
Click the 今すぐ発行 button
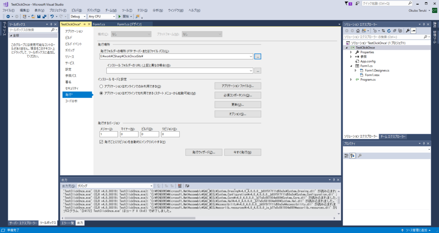pyautogui.click(x=243, y=152)
